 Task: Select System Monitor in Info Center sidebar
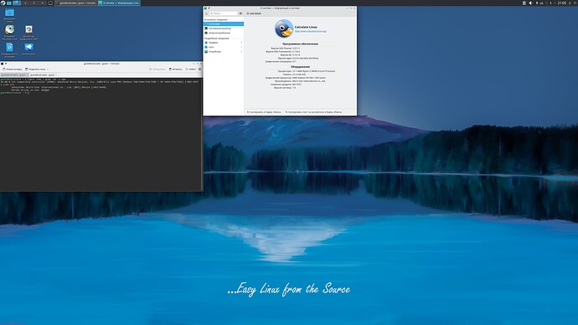click(224, 28)
